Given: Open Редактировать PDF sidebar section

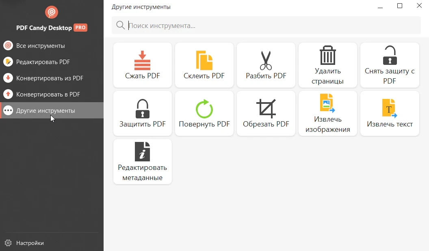Looking at the screenshot, I should pos(52,62).
